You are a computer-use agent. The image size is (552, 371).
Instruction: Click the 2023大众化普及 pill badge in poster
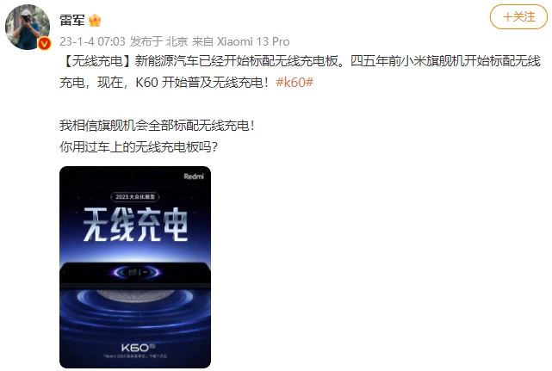point(135,197)
